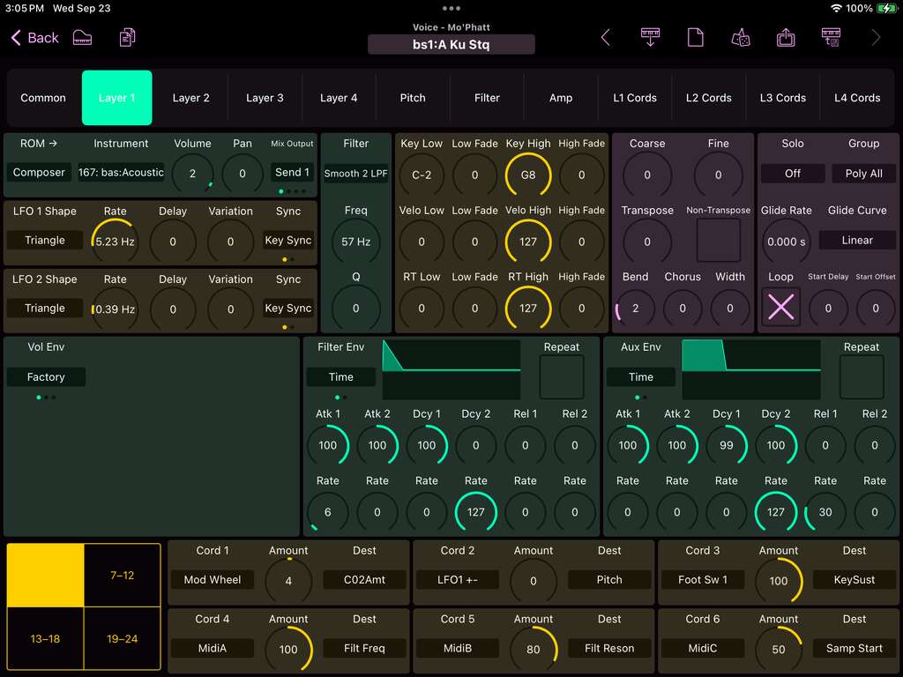Change the Glide Curve Linear option
The height and width of the screenshot is (677, 903).
(857, 240)
